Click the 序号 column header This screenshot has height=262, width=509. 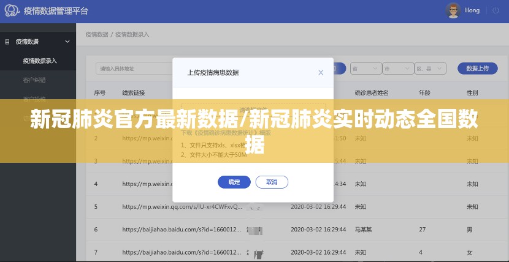click(x=100, y=93)
